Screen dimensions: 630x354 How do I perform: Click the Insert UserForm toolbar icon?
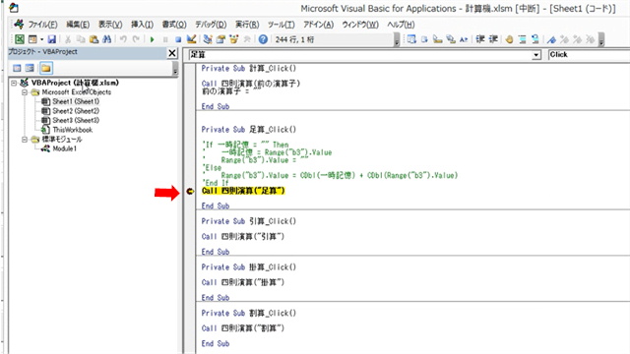32,39
